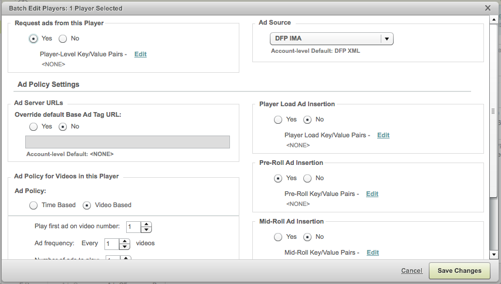Edit Pre-Roll Key/Value Pairs

372,194
